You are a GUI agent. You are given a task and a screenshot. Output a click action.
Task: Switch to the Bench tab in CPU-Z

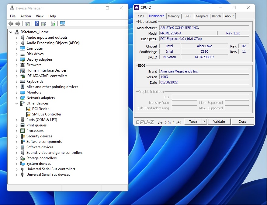[x=217, y=16]
